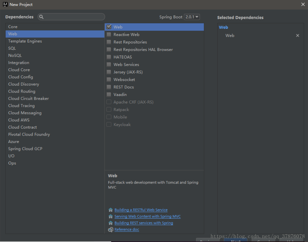Choose the NoSQL category
This screenshot has height=242, width=308.
point(55,56)
